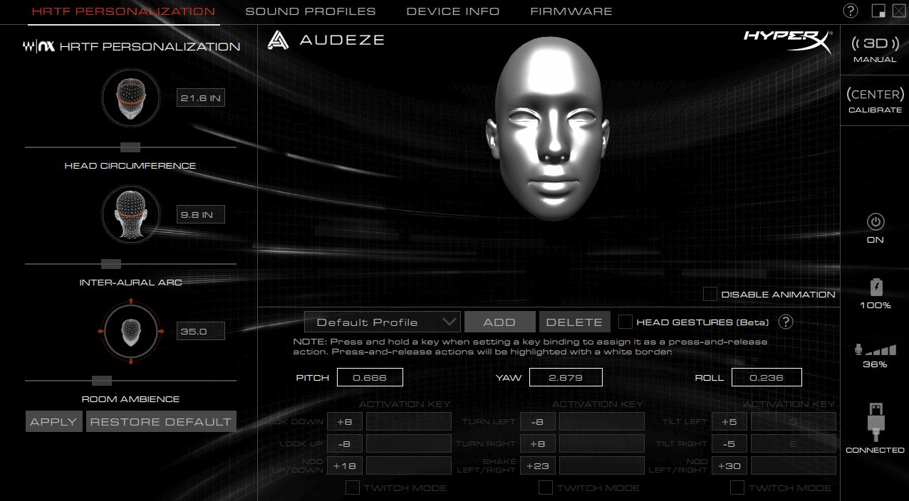
Task: Check Twitch Mode under Yaw column
Action: point(546,487)
